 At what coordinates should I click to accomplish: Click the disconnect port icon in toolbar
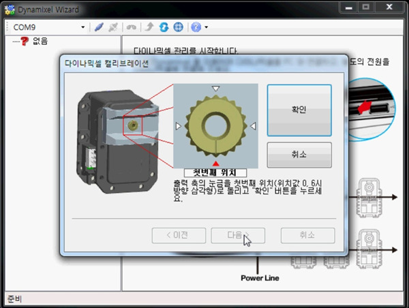pyautogui.click(x=113, y=27)
